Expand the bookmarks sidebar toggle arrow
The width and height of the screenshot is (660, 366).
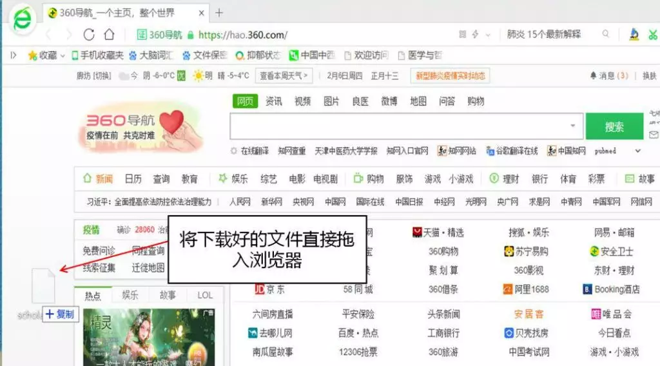(14, 55)
